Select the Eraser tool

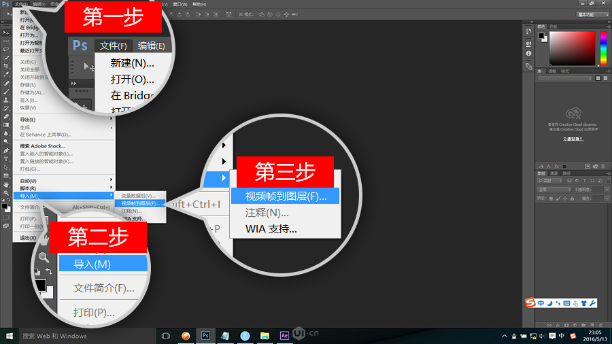[x=6, y=117]
